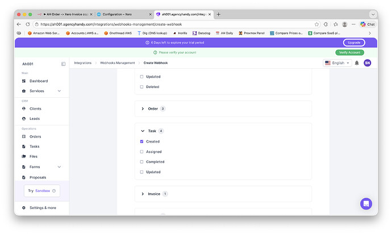Click the SN user avatar

368,63
